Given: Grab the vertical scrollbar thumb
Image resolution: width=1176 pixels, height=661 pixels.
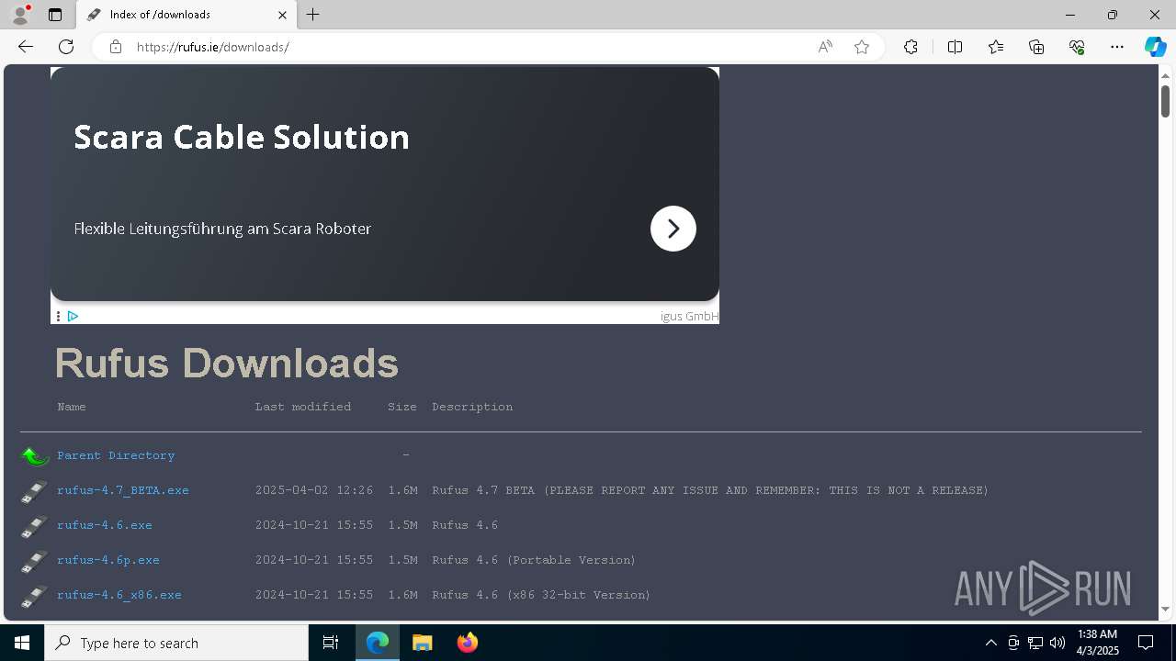Looking at the screenshot, I should click(1165, 101).
